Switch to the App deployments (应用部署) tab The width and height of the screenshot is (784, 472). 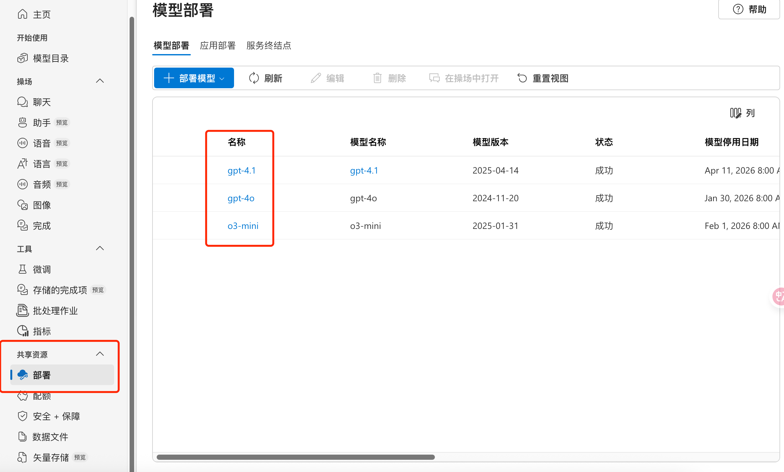(218, 45)
